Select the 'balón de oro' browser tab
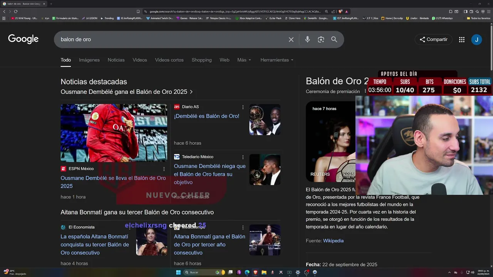The width and height of the screenshot is (493, 277). click(x=24, y=4)
